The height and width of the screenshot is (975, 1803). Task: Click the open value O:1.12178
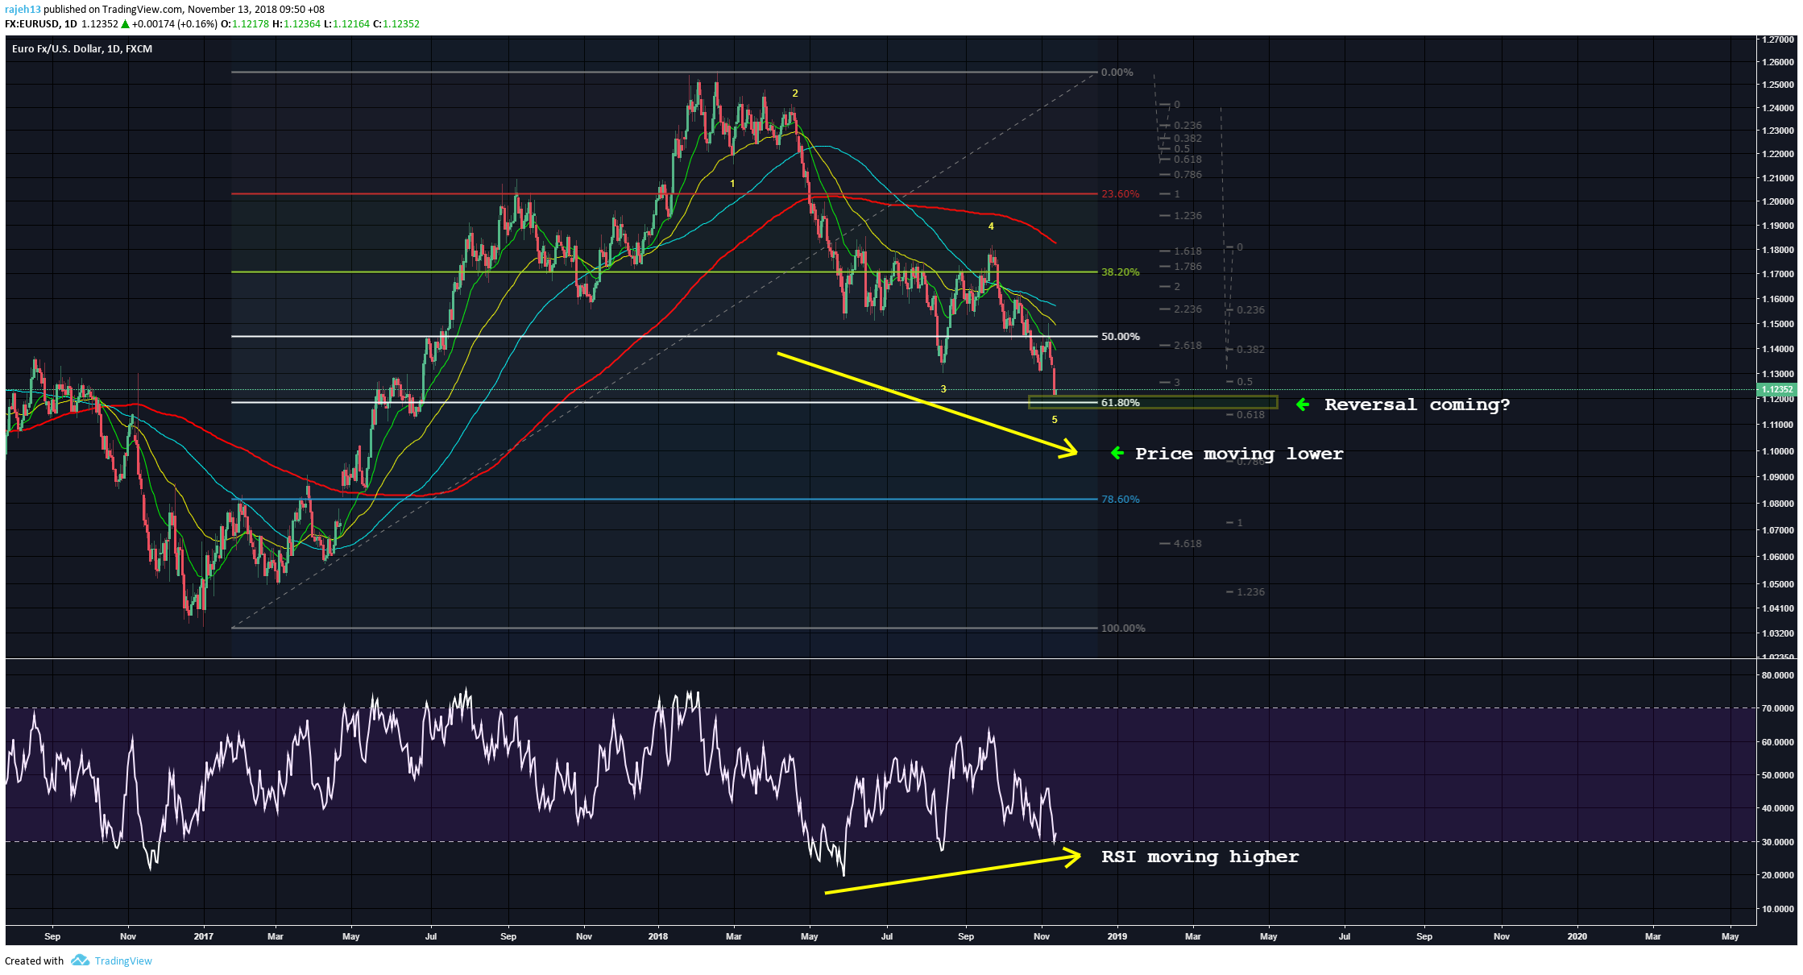(245, 24)
